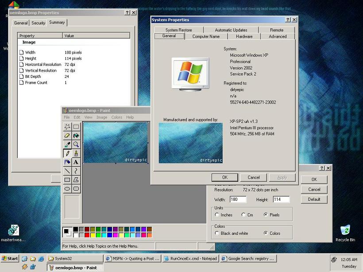This screenshot has height=272, width=363.
Task: Switch to the Automatic Updates tab
Action: pyautogui.click(x=231, y=30)
